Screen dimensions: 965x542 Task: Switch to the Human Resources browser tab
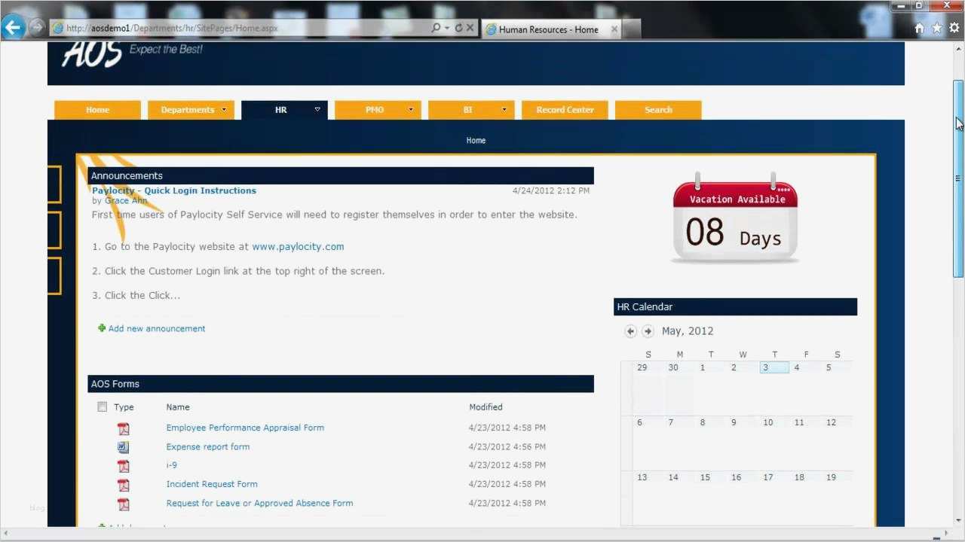[x=550, y=29]
